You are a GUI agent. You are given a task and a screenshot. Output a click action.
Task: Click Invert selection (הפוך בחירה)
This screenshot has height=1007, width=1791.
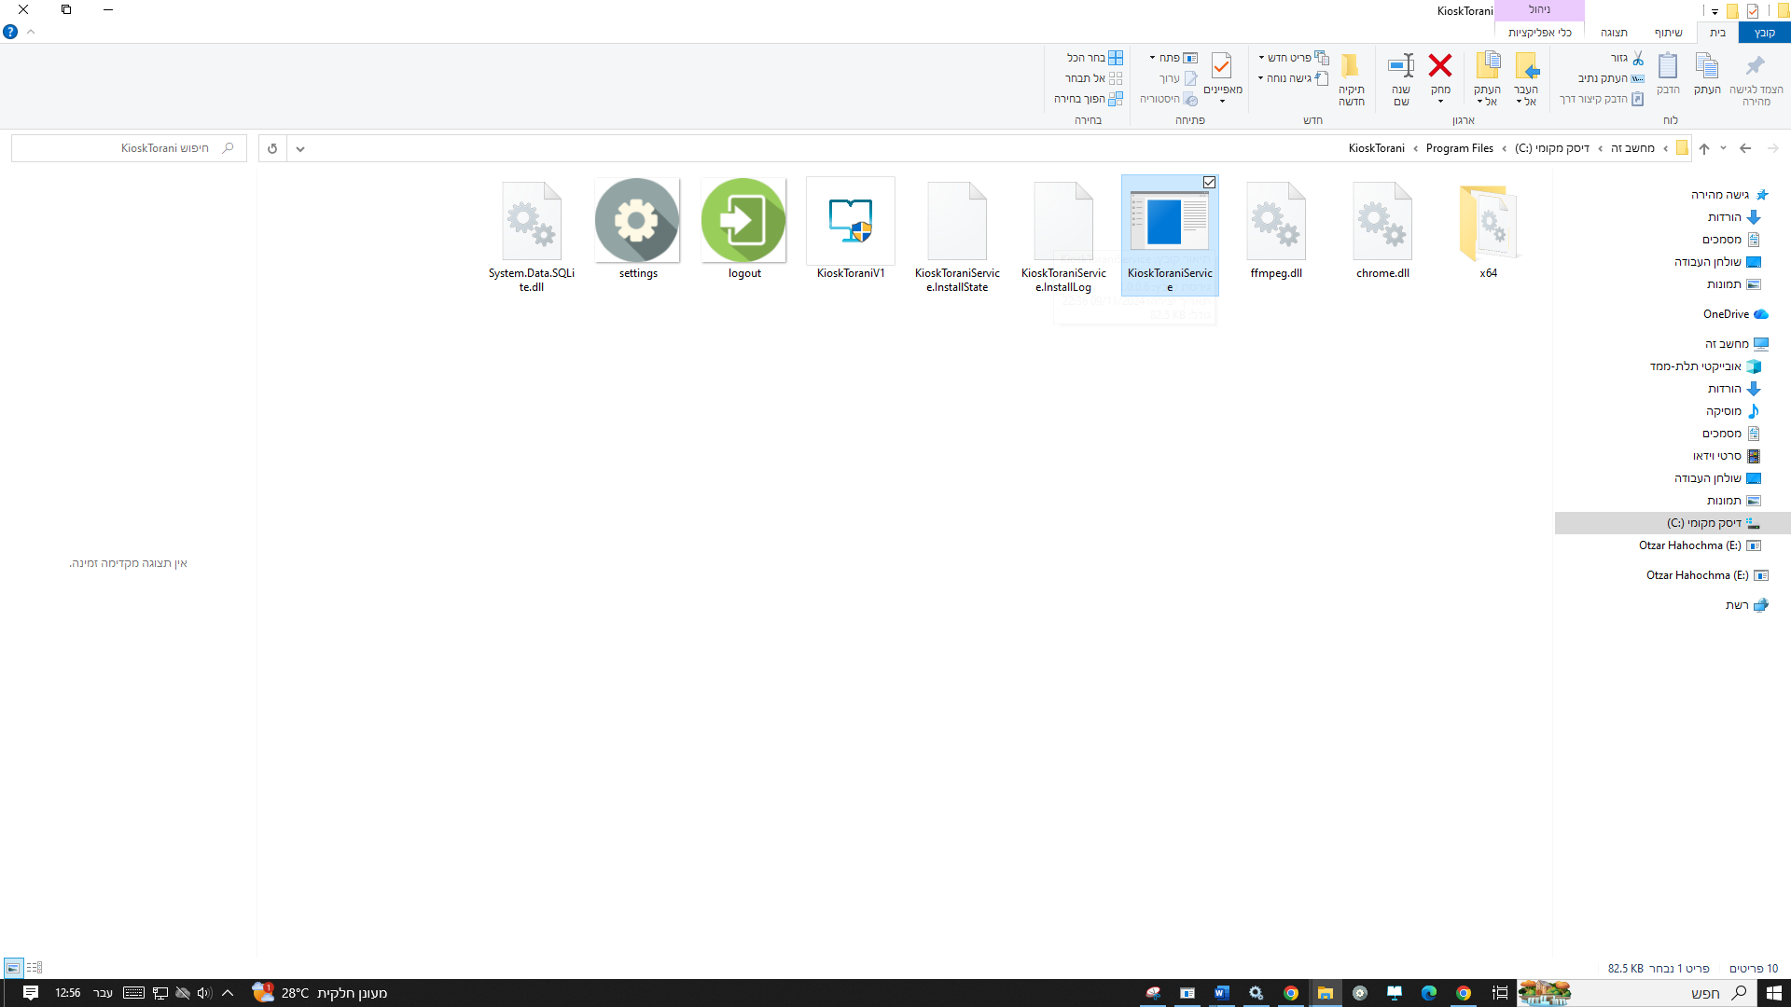[1089, 99]
